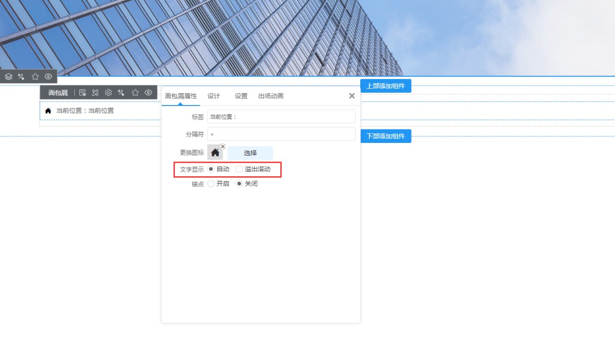Remove the home icon using its small X badge
The image size is (615, 353).
click(x=222, y=147)
